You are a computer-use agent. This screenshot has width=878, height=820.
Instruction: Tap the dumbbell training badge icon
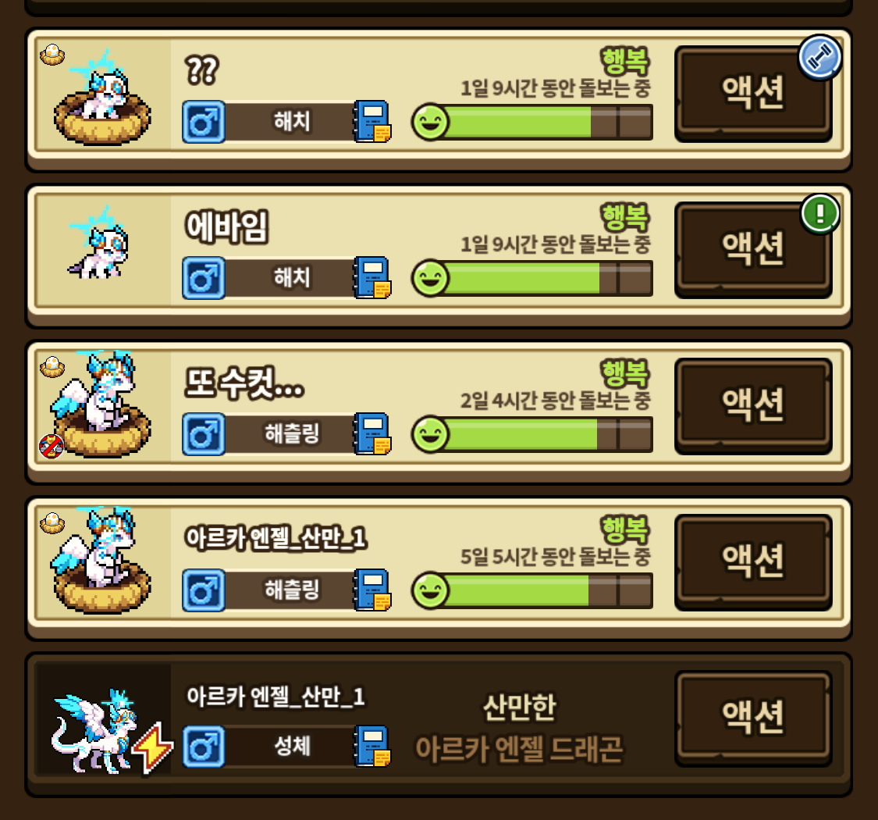(819, 57)
